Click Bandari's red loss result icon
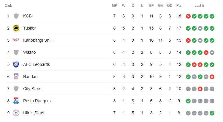223x122 pixels. [212, 77]
